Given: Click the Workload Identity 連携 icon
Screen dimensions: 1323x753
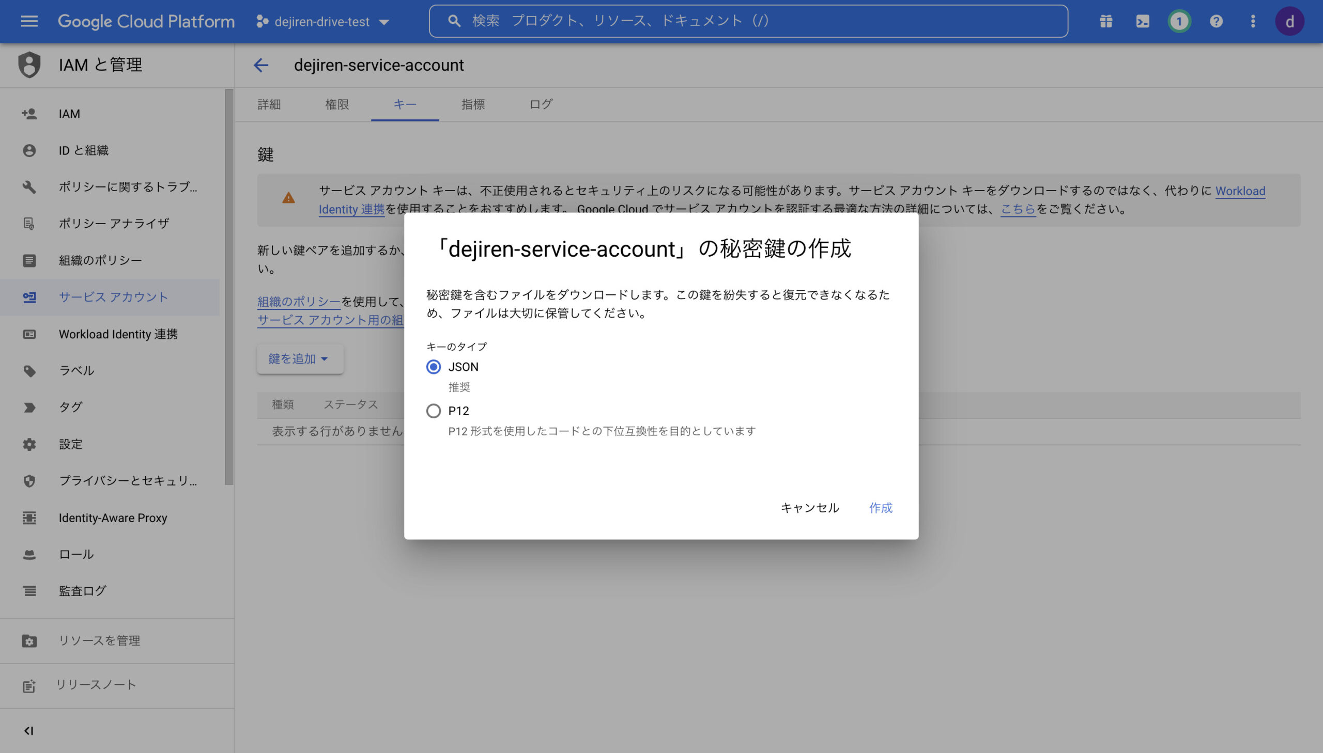Looking at the screenshot, I should point(29,334).
